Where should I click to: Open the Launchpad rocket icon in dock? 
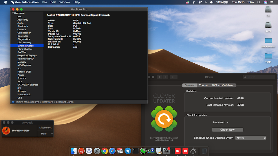coord(97,151)
